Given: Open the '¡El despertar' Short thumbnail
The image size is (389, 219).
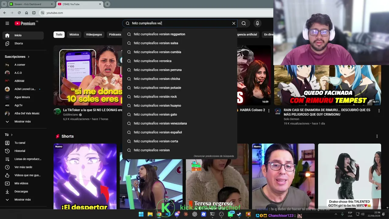Looking at the screenshot, I should click(x=85, y=176).
